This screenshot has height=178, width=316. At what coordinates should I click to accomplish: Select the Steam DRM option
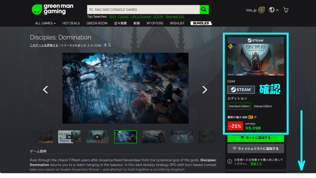point(241,90)
